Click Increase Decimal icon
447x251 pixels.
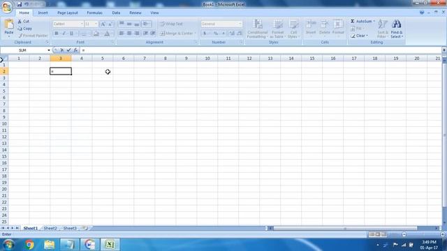[x=232, y=33]
